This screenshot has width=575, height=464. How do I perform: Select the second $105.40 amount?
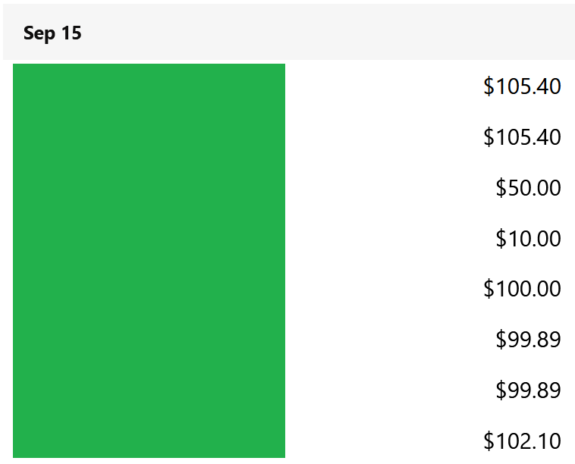click(x=522, y=137)
